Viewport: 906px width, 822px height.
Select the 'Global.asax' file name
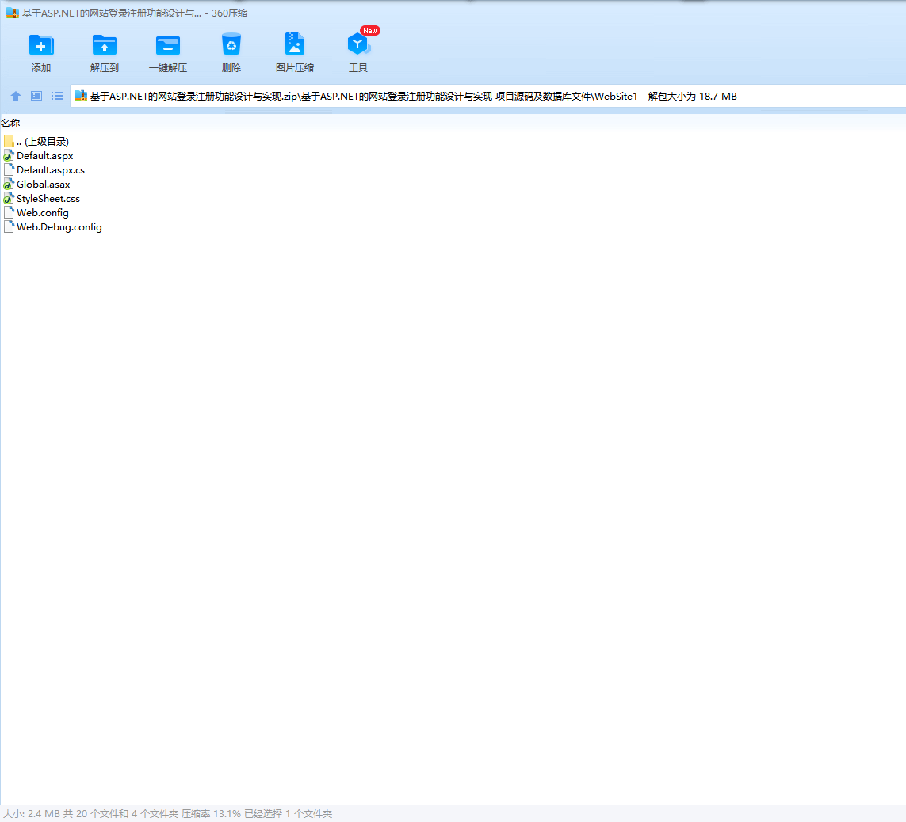click(x=44, y=185)
